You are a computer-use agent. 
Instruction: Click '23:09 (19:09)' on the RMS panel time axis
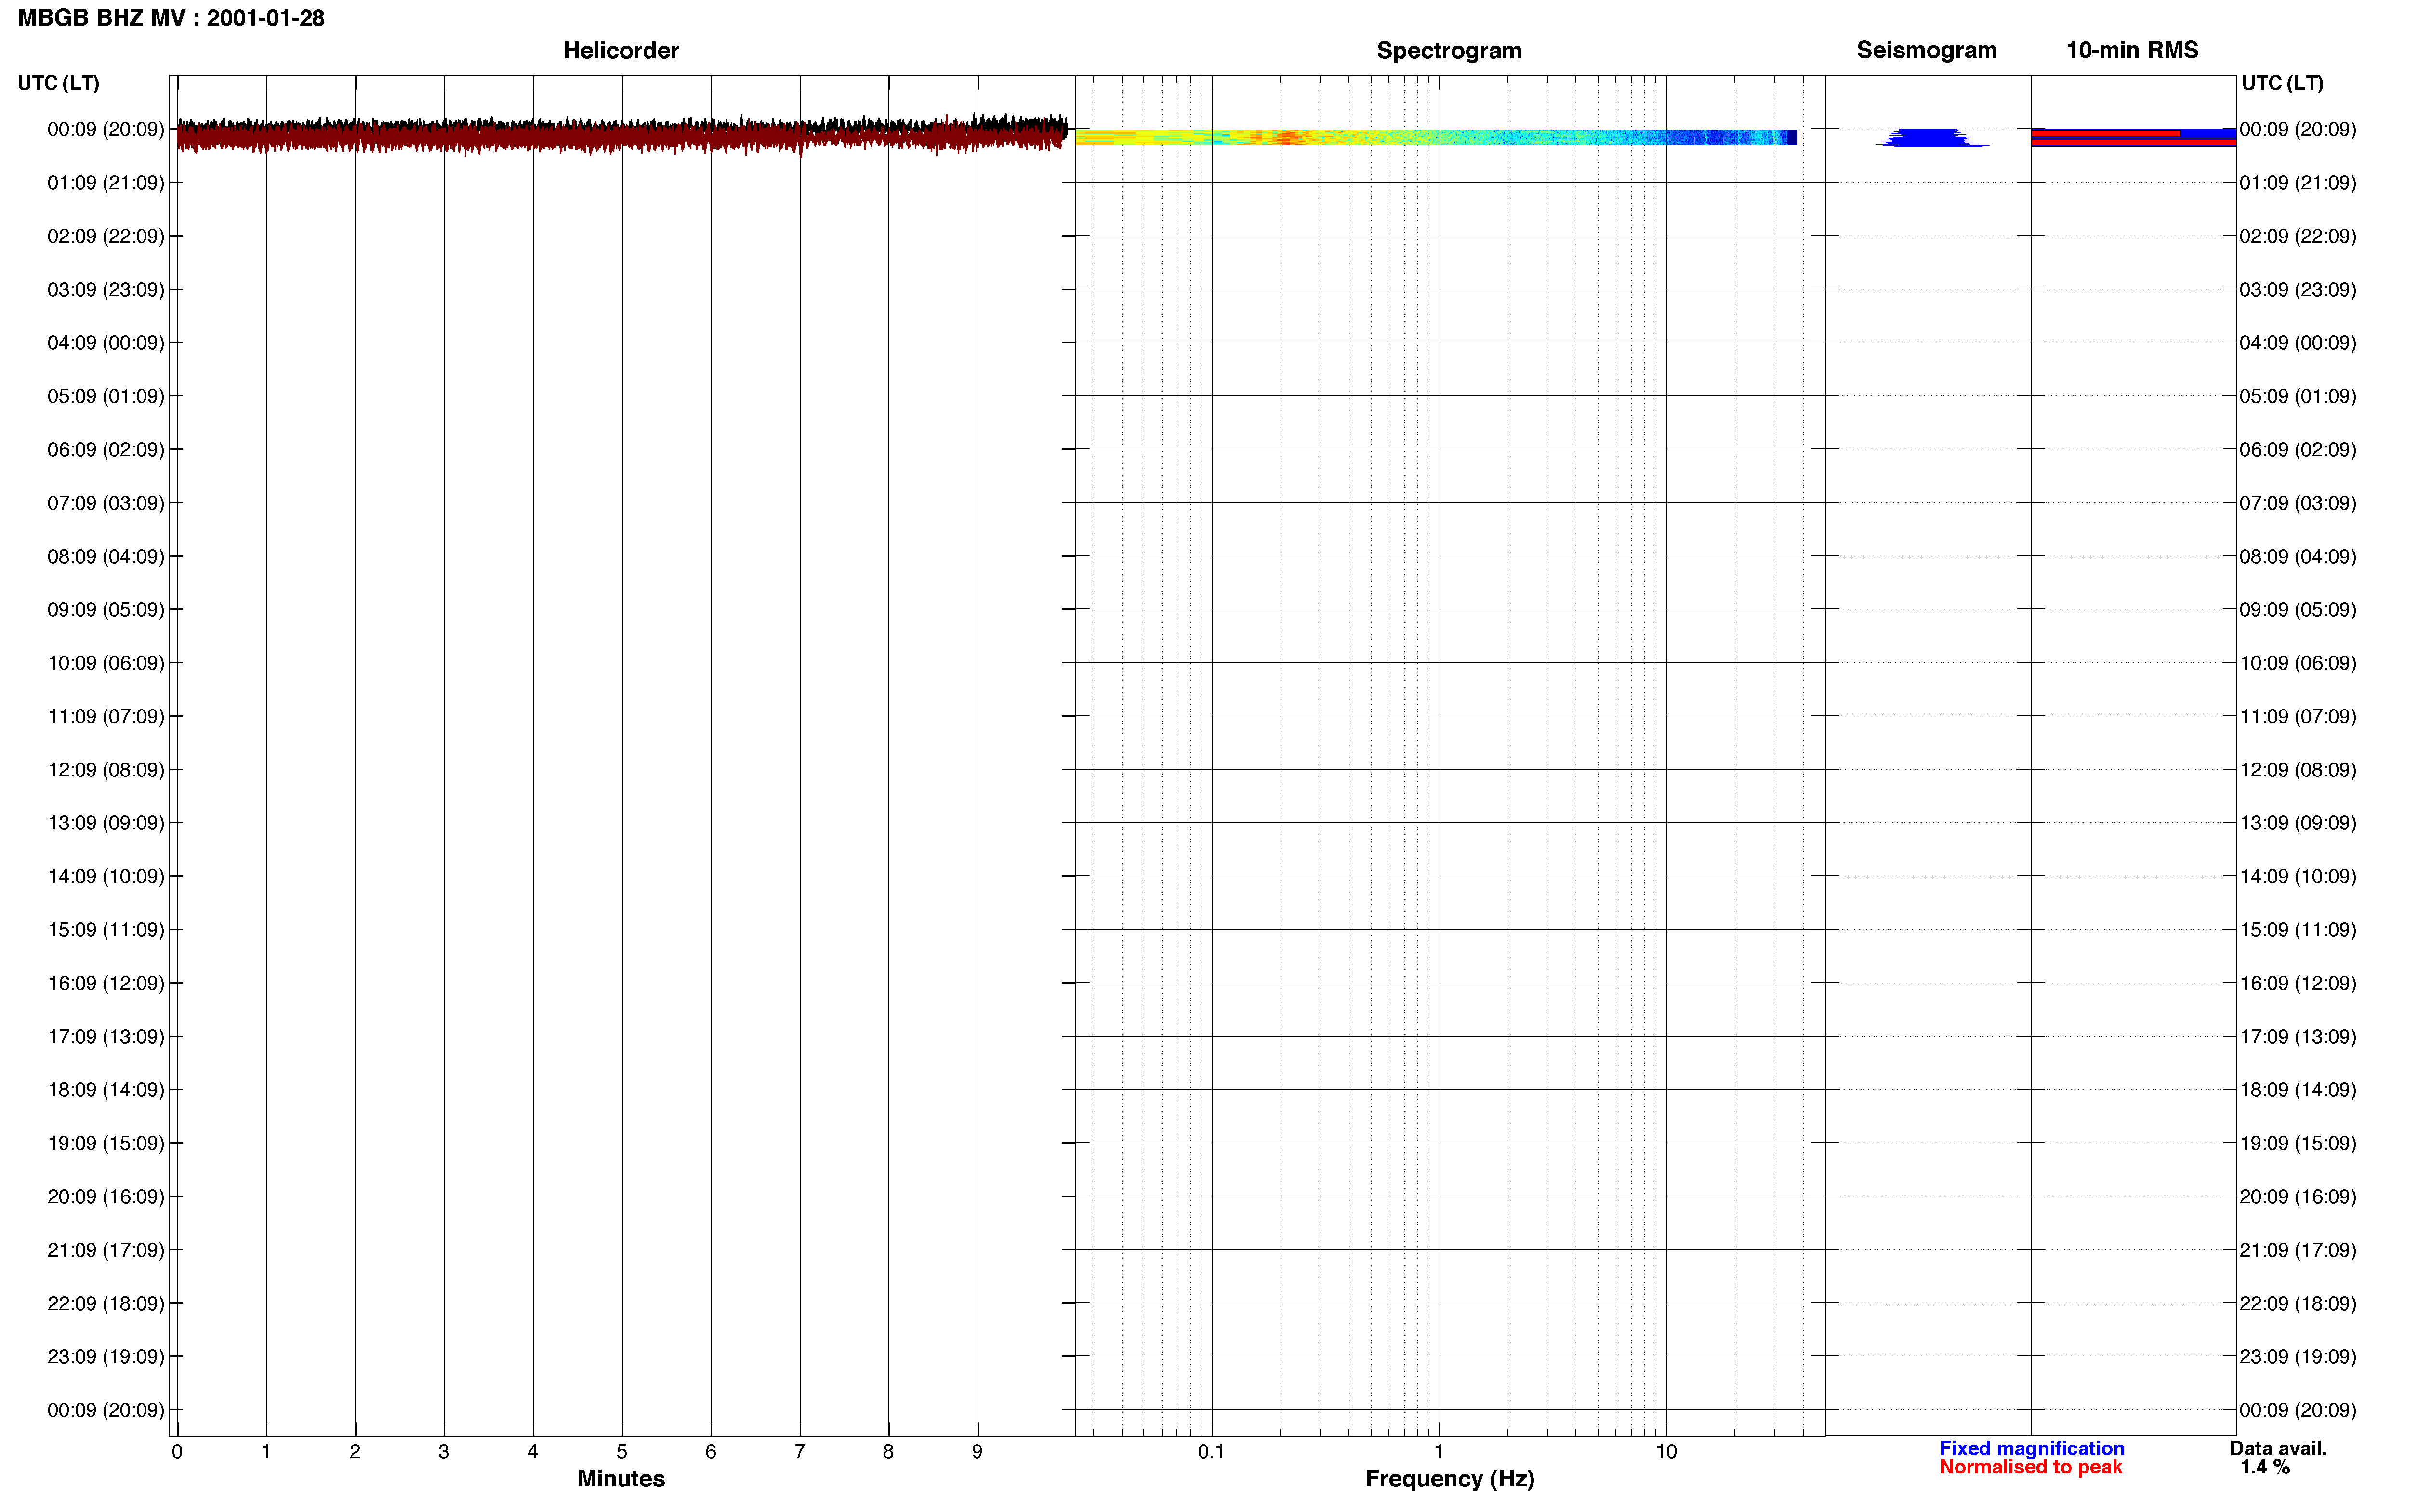(2298, 1357)
